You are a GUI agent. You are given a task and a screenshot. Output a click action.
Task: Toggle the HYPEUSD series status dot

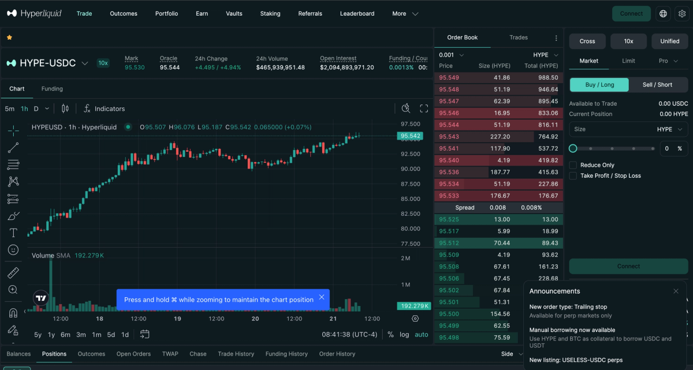point(128,127)
